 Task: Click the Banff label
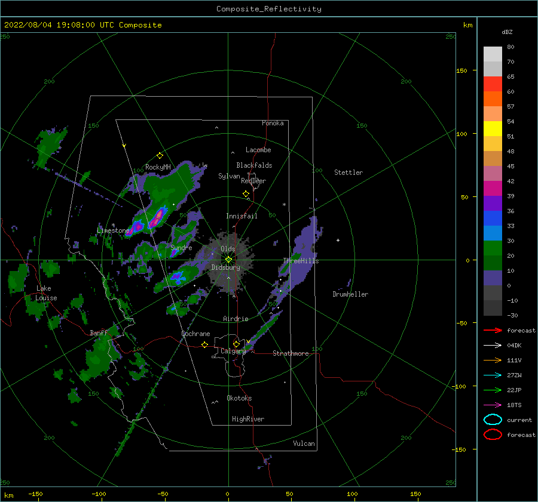click(99, 332)
